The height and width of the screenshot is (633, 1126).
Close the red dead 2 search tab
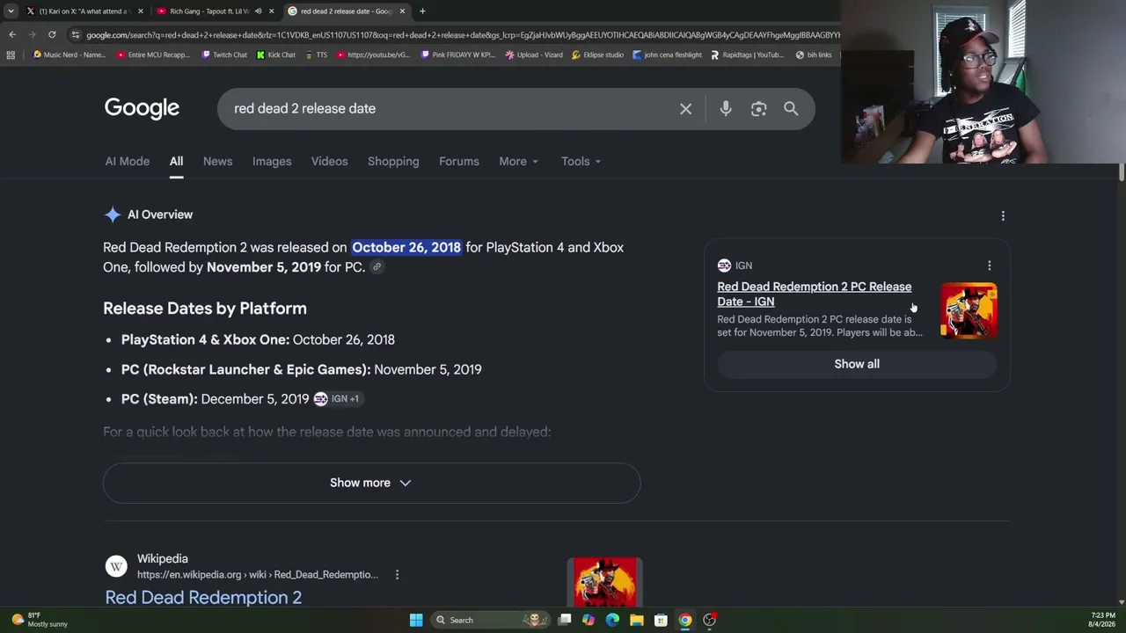pyautogui.click(x=402, y=11)
